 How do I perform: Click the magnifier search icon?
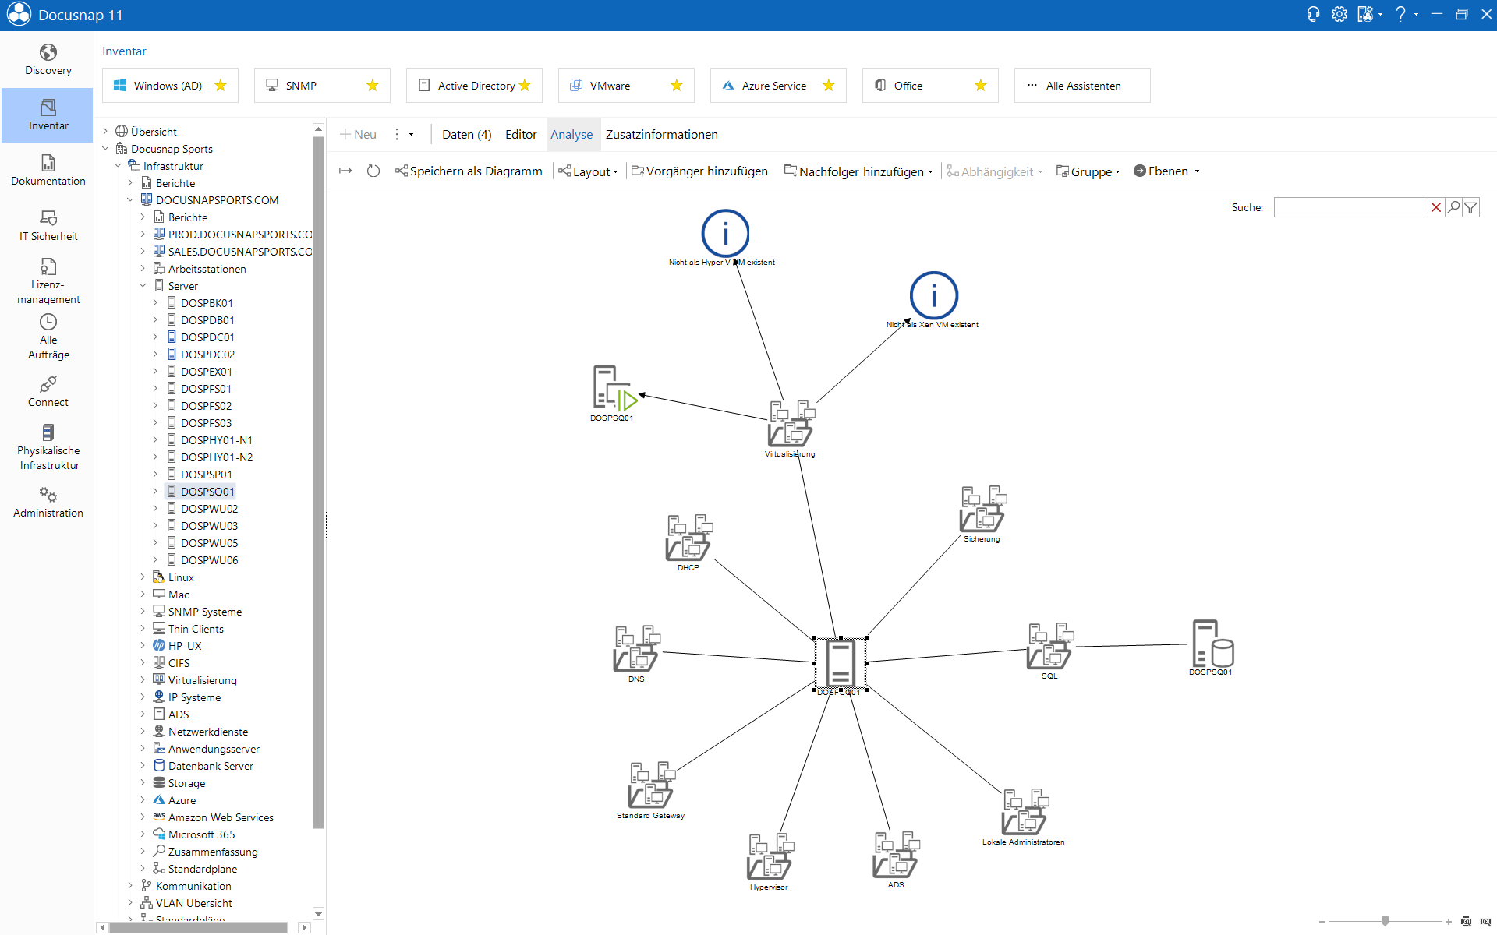coord(1453,207)
